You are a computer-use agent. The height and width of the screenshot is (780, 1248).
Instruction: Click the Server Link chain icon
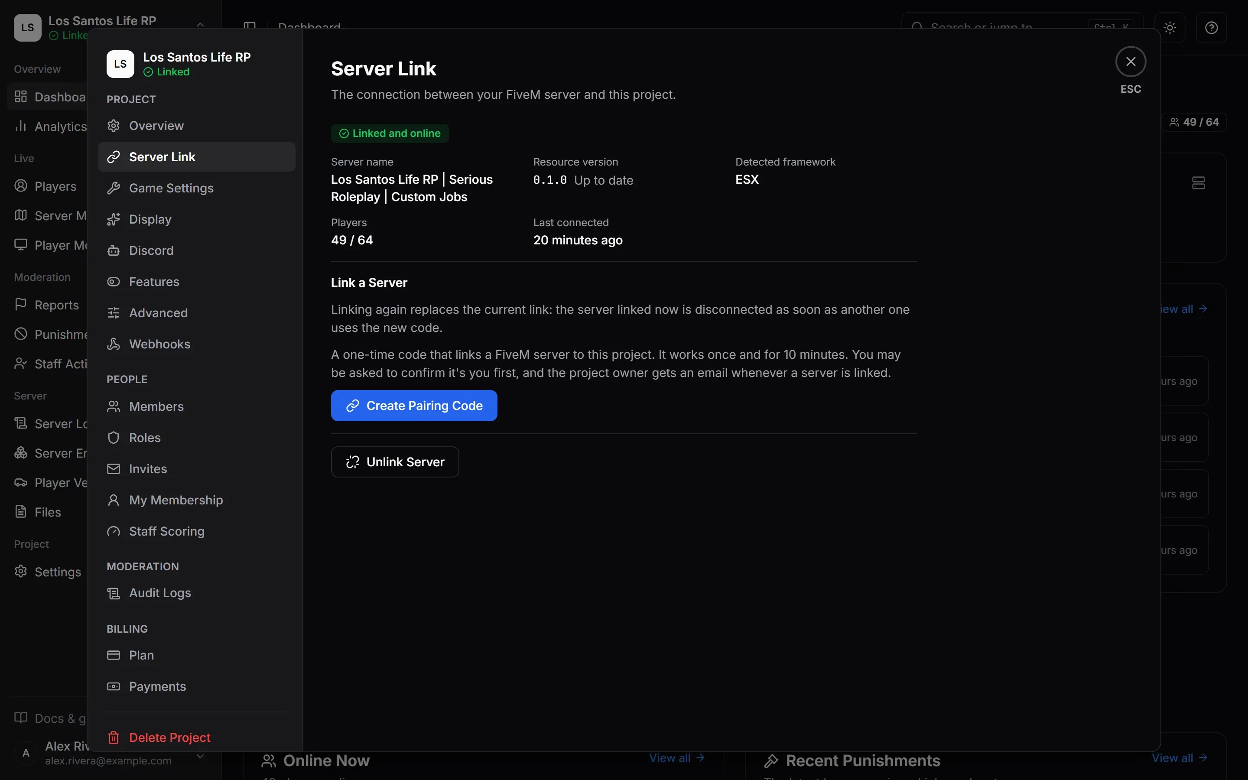pyautogui.click(x=114, y=157)
